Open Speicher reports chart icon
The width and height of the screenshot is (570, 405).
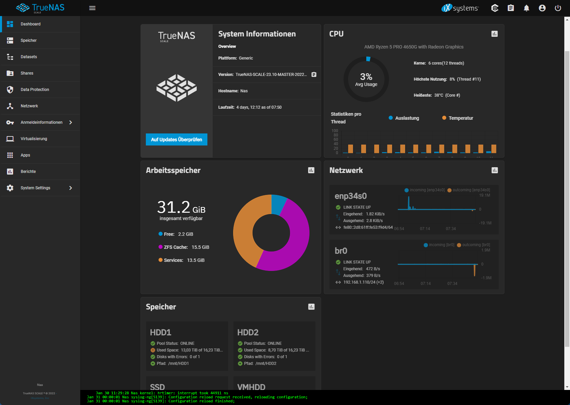pos(311,307)
